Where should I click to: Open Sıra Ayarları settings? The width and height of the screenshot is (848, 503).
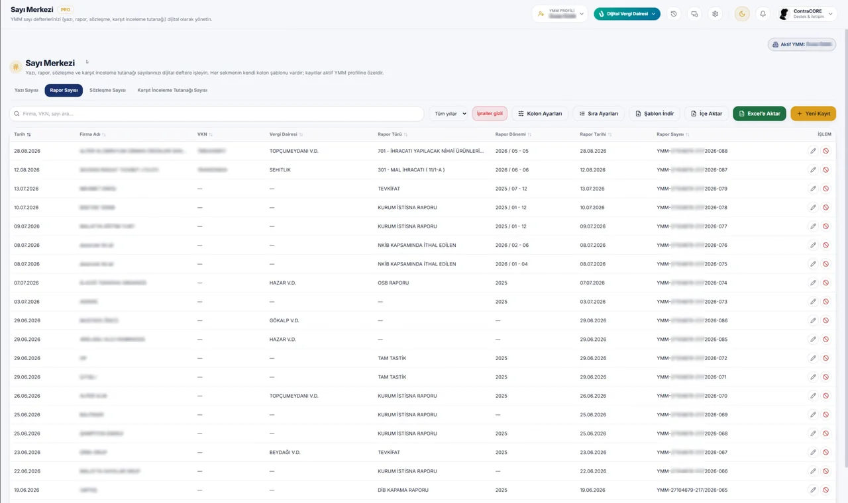tap(598, 114)
